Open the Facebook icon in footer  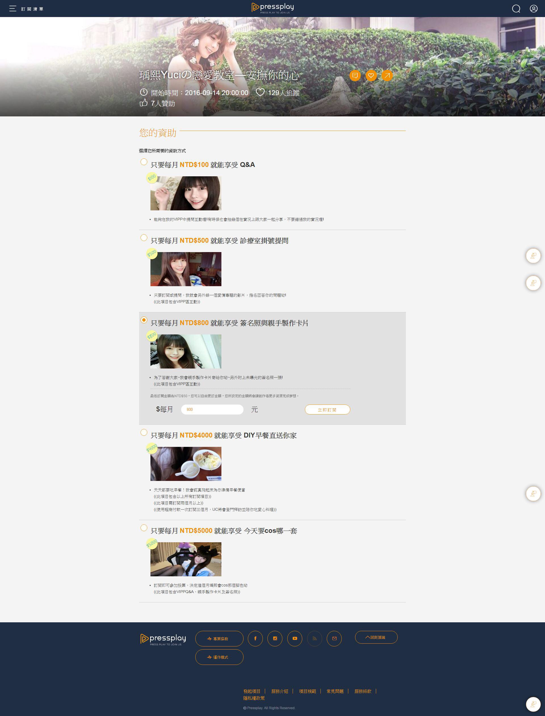click(255, 638)
